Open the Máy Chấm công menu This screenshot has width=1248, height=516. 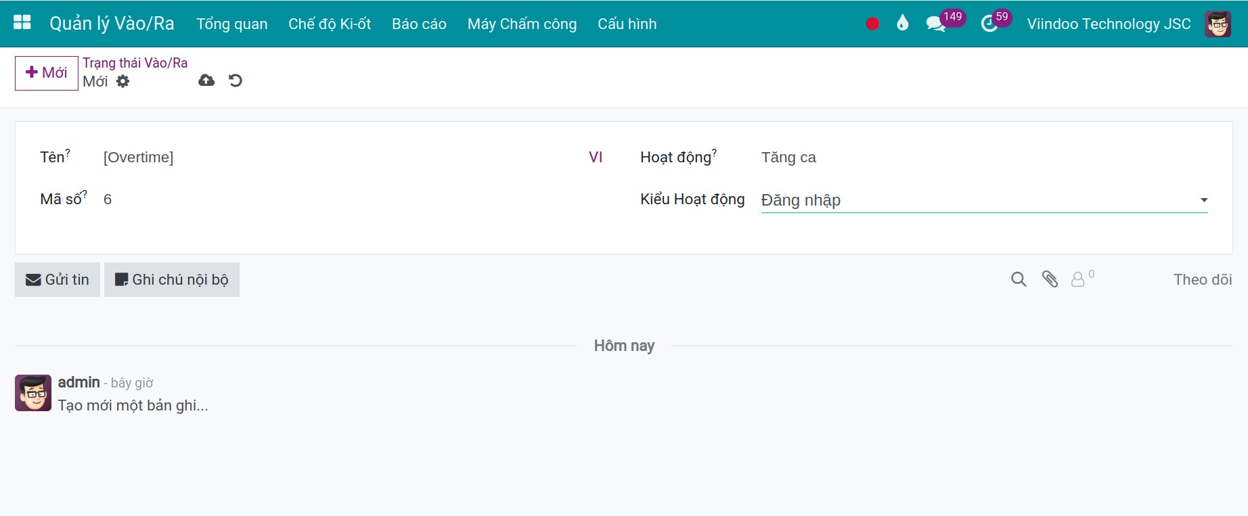tap(522, 24)
